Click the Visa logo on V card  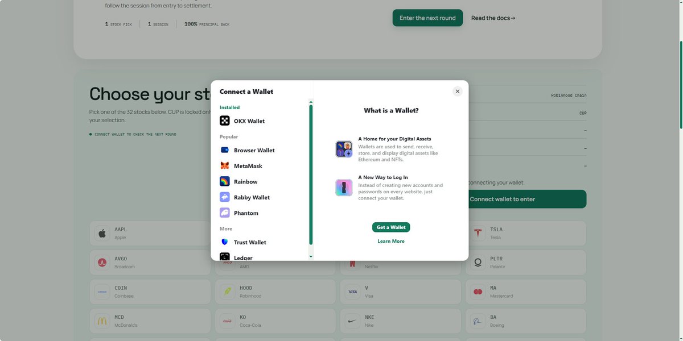[x=353, y=292]
